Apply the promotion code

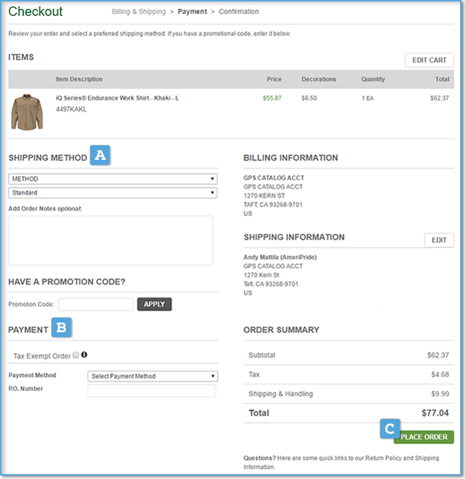point(154,304)
